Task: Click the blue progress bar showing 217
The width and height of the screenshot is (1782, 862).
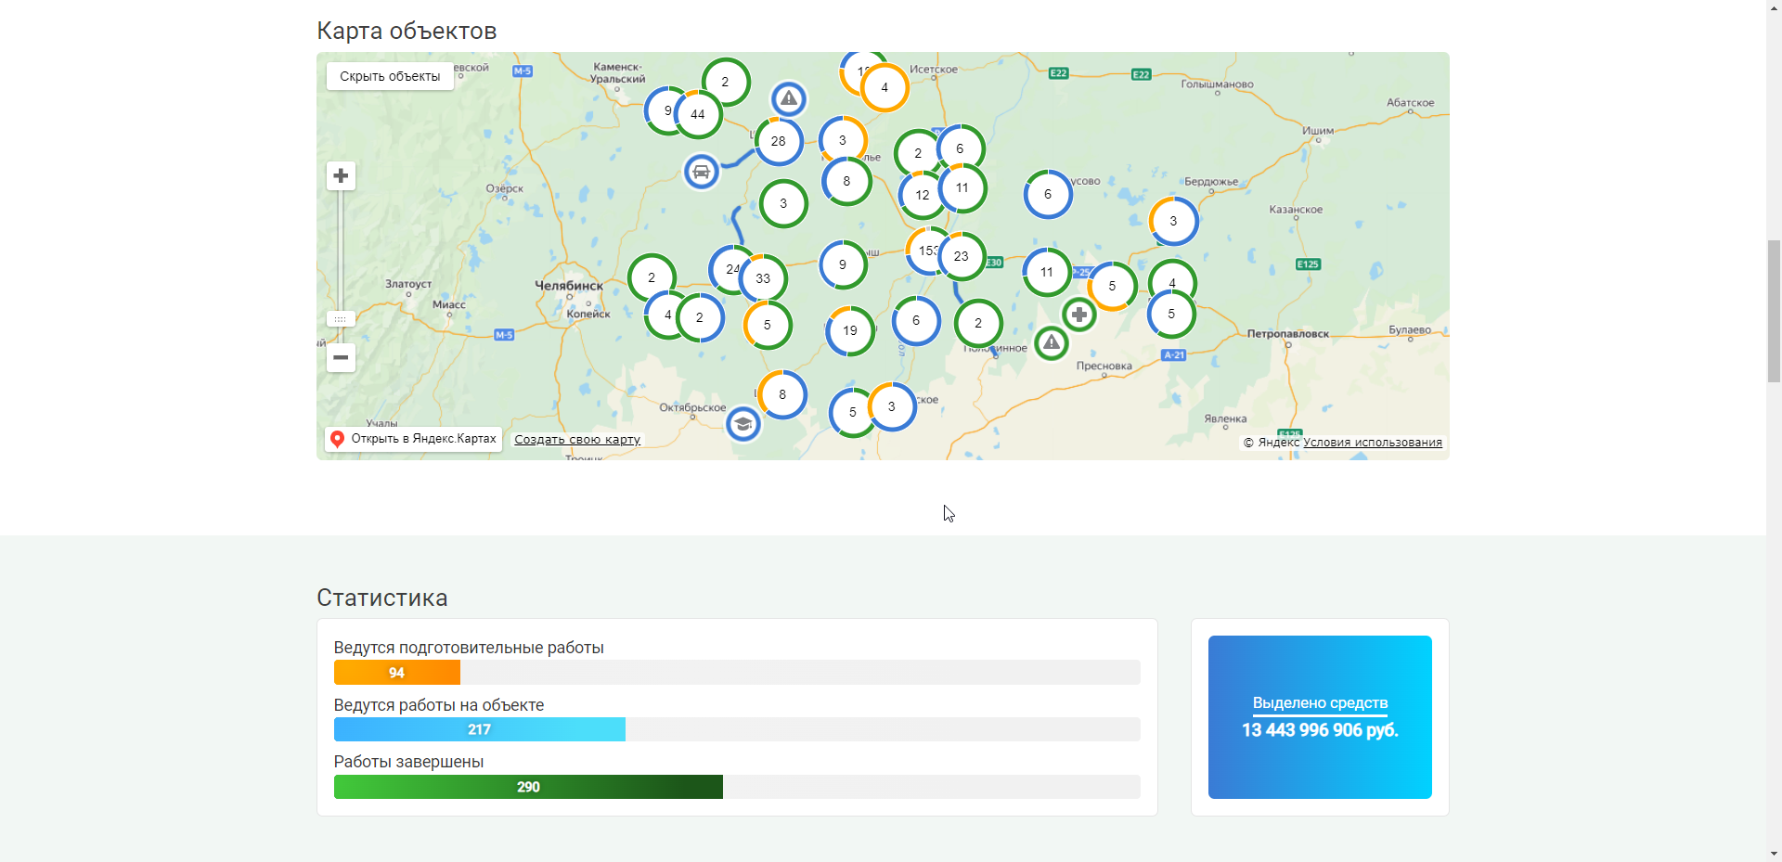Action: tap(480, 729)
